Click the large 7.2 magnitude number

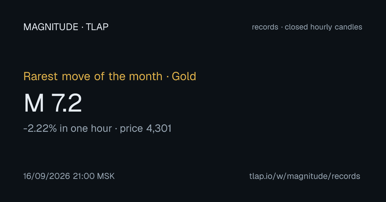tap(67, 103)
